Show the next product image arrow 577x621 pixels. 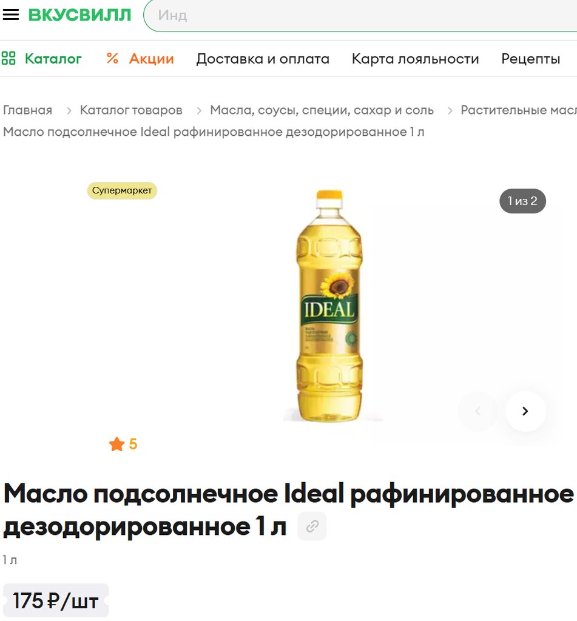525,411
